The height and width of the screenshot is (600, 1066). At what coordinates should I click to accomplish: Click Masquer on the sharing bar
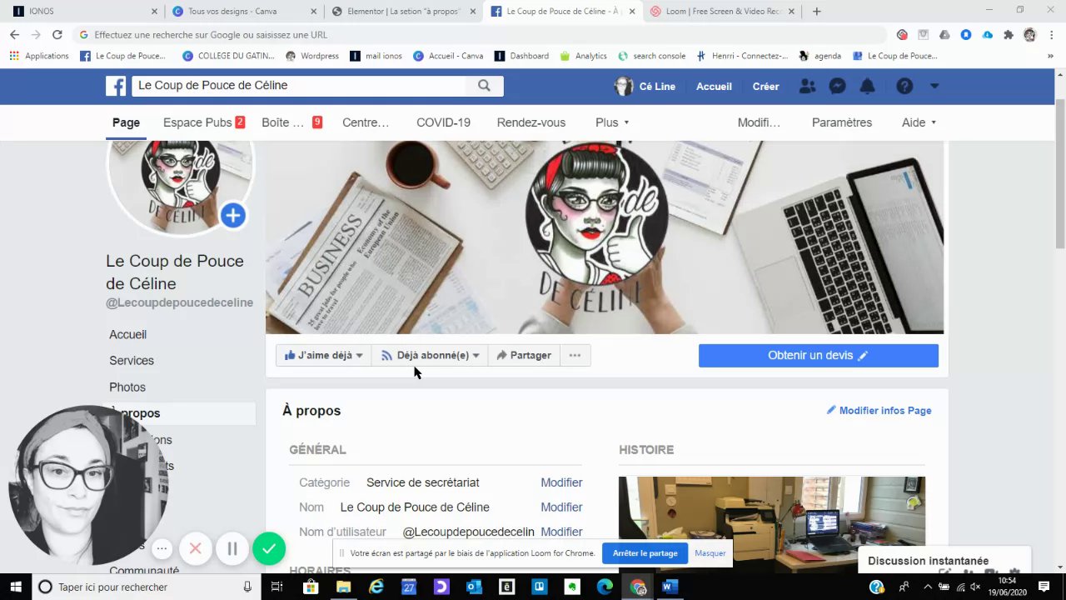click(710, 553)
